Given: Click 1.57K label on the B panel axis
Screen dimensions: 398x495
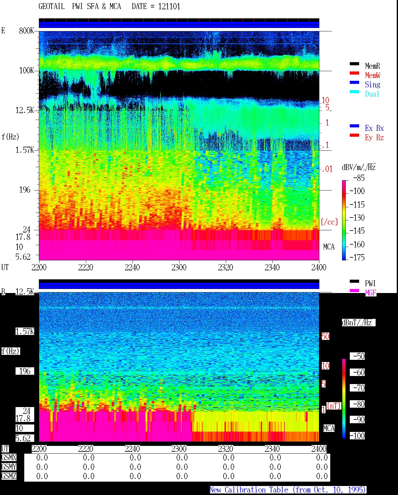Looking at the screenshot, I should pos(25,332).
